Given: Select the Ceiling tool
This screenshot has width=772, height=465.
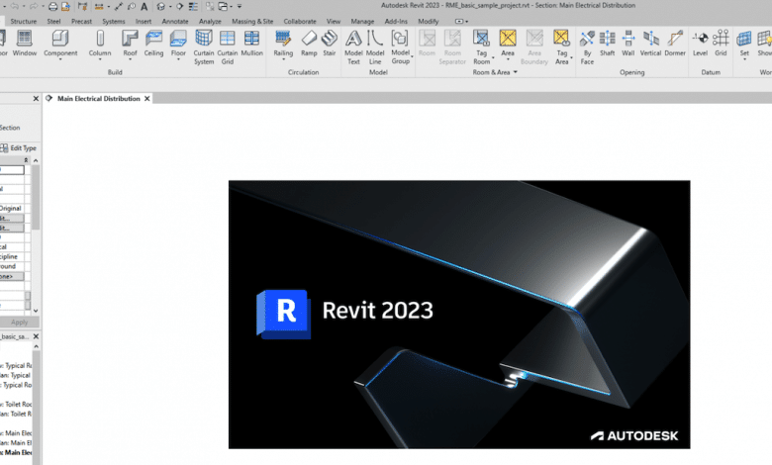Looking at the screenshot, I should coord(153,44).
